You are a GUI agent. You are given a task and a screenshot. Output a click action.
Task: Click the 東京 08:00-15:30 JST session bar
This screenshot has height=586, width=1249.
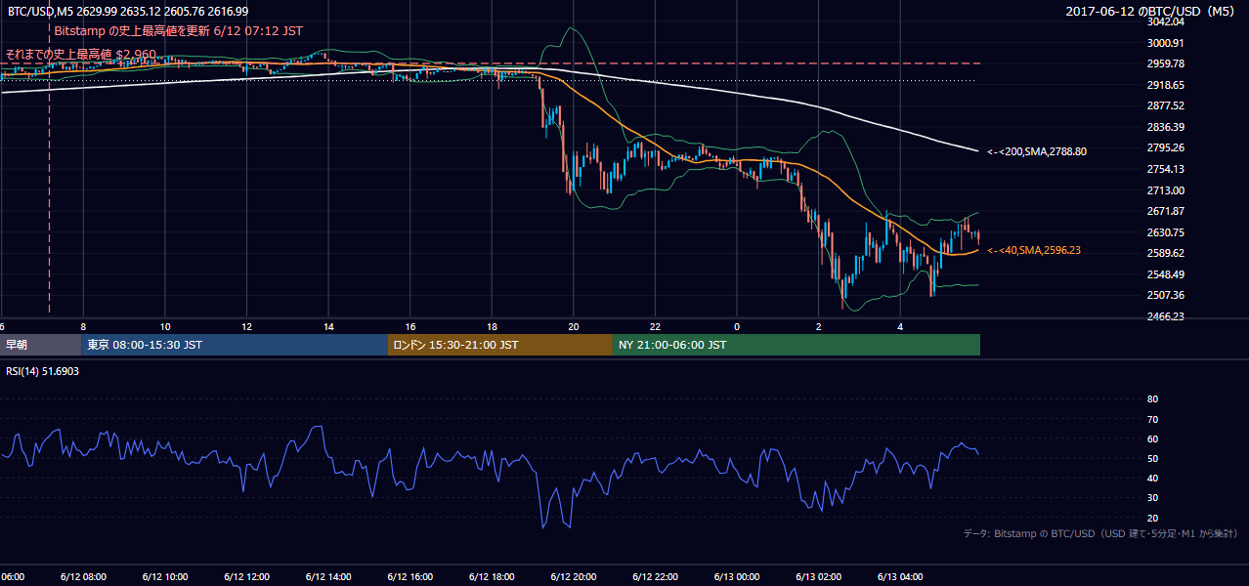235,345
